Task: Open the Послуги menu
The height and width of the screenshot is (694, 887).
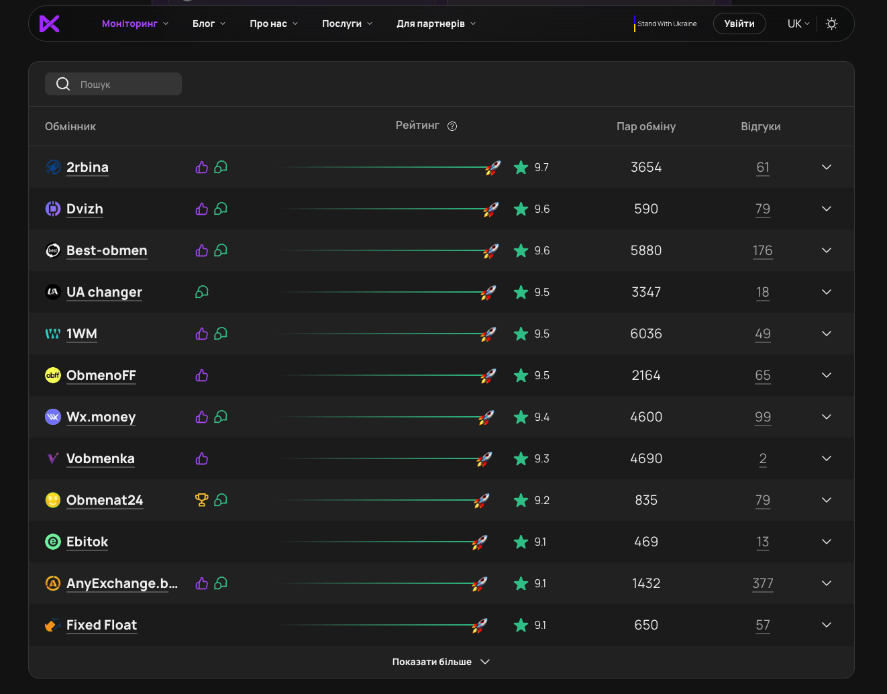Action: (x=347, y=23)
